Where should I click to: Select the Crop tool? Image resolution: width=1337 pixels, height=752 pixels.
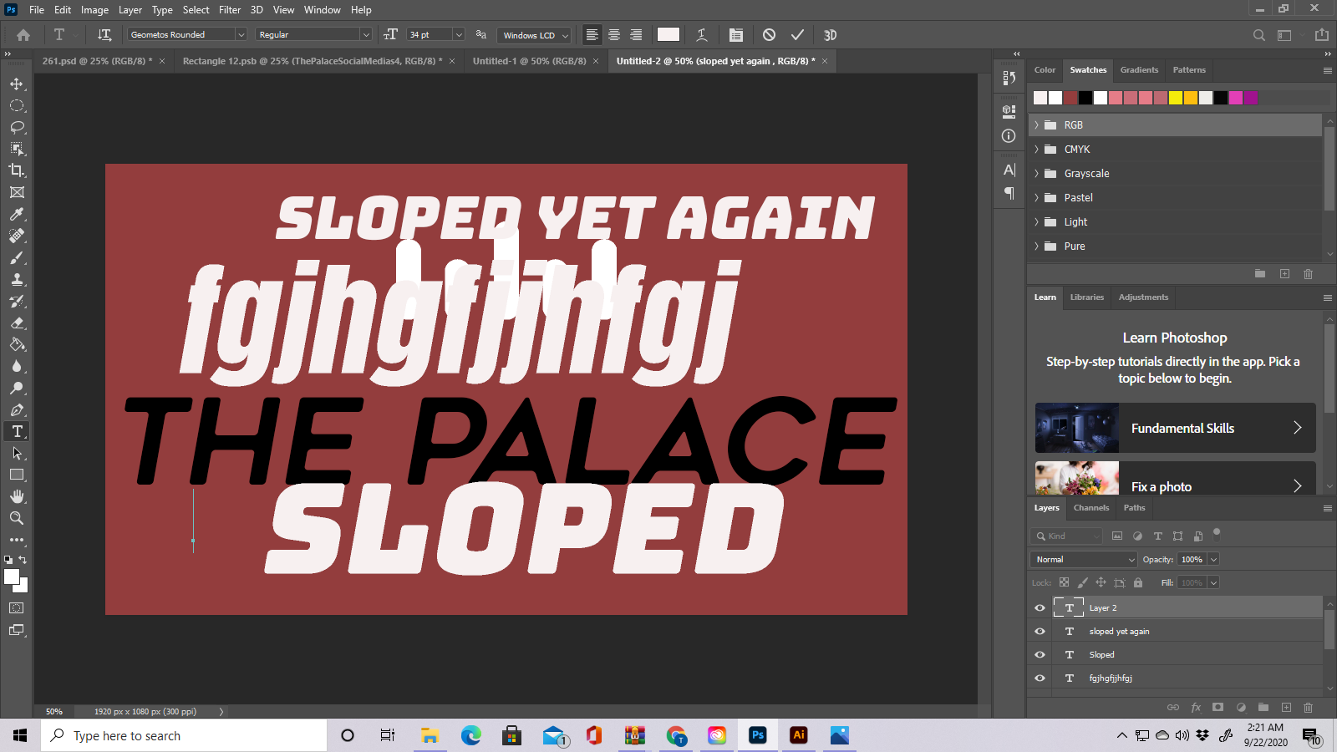tap(17, 170)
